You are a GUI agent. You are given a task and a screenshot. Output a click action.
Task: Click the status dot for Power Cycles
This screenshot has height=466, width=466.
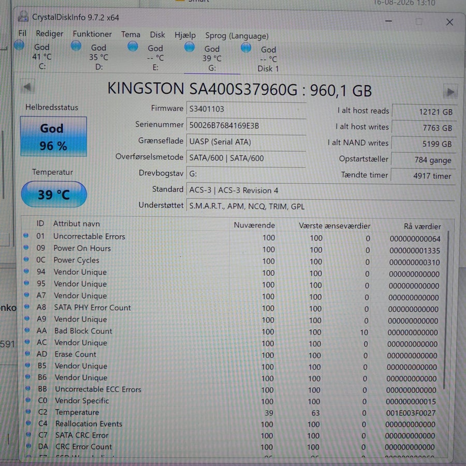pos(26,259)
